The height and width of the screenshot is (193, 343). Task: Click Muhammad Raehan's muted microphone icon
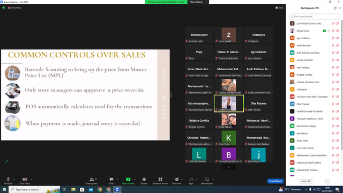point(333,170)
